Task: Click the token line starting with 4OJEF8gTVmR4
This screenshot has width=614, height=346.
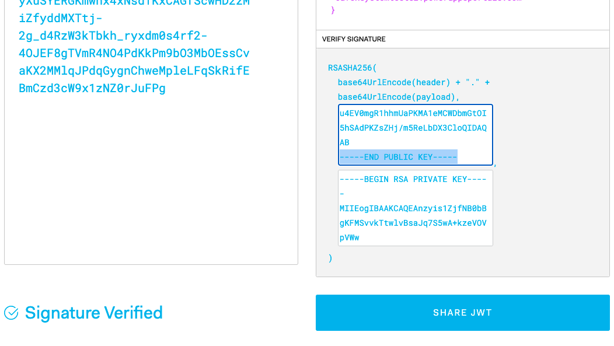Action: (x=134, y=53)
